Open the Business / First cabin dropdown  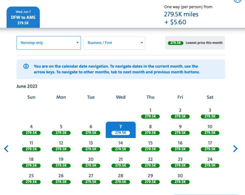point(114,43)
